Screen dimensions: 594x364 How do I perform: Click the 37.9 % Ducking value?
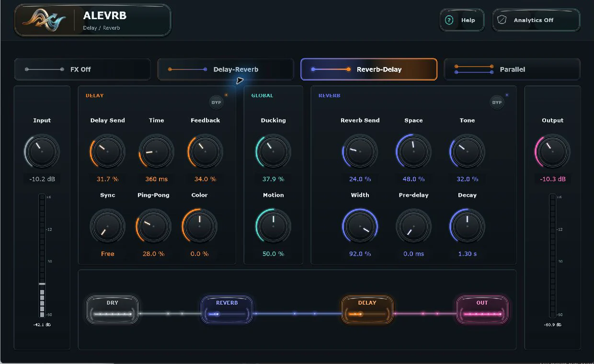point(273,179)
